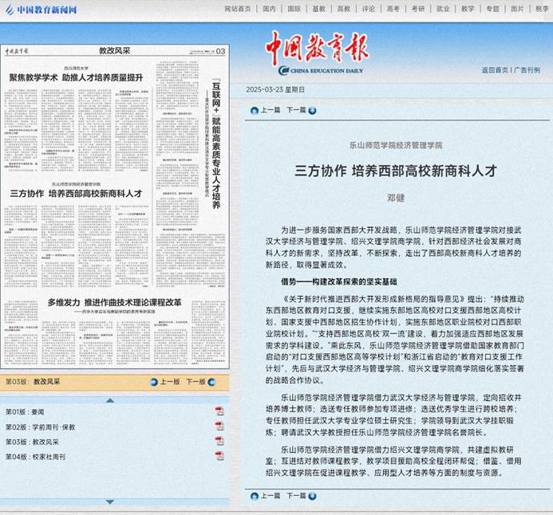Go to 下一篇 above the article title

tap(296, 110)
